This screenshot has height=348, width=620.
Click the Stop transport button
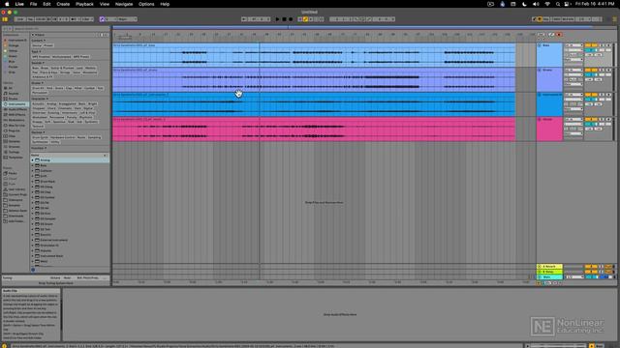[x=284, y=19]
